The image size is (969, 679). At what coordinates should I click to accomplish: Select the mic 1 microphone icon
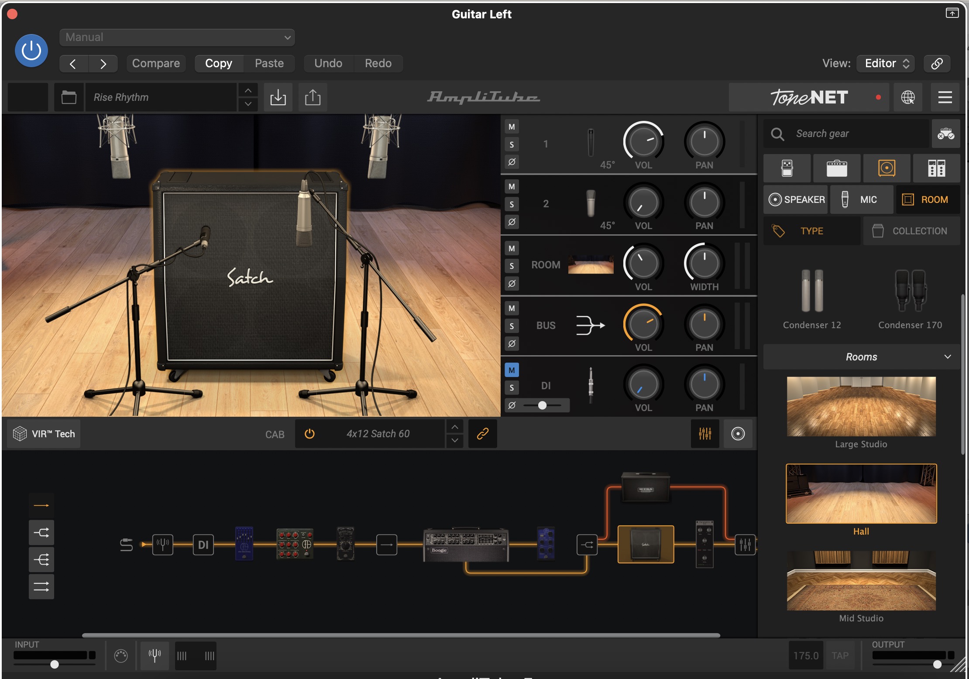[x=591, y=143]
